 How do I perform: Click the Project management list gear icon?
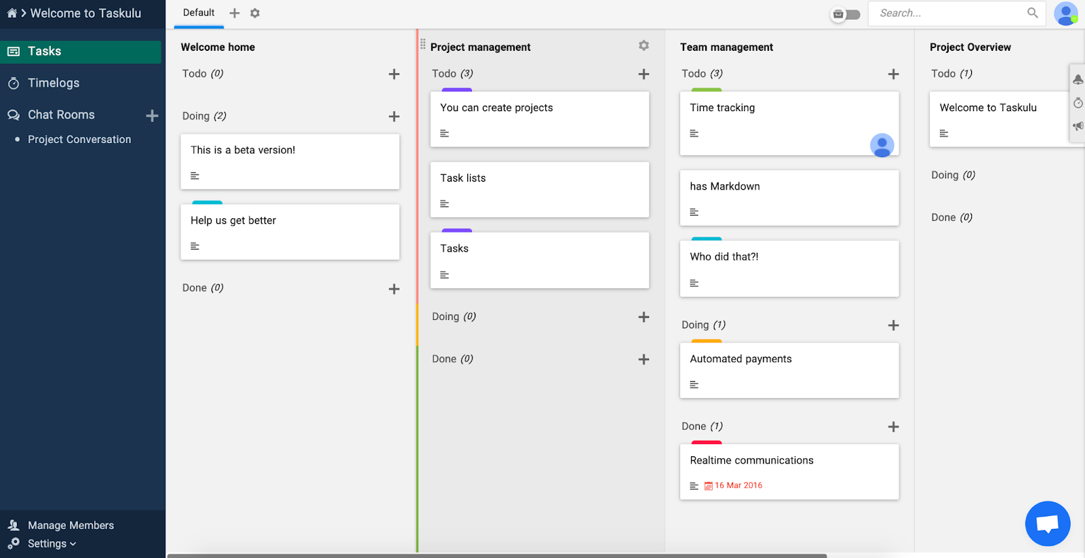tap(644, 45)
